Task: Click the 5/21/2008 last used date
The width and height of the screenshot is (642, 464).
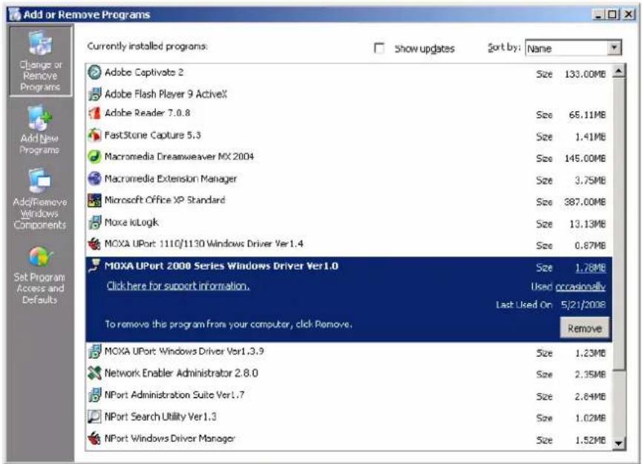Action: (x=583, y=305)
